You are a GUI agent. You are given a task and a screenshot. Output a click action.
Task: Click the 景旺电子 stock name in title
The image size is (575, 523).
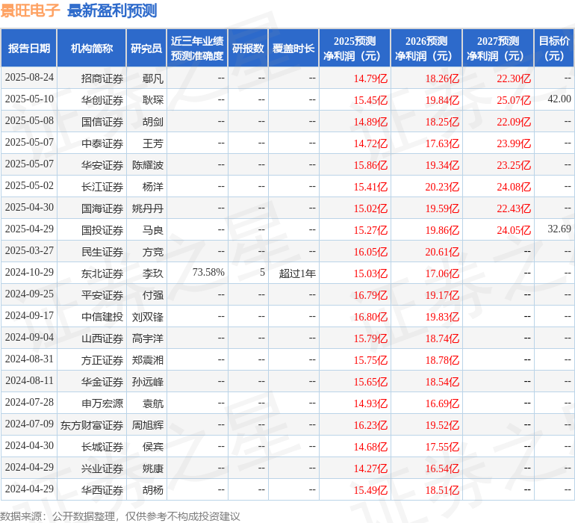(31, 10)
